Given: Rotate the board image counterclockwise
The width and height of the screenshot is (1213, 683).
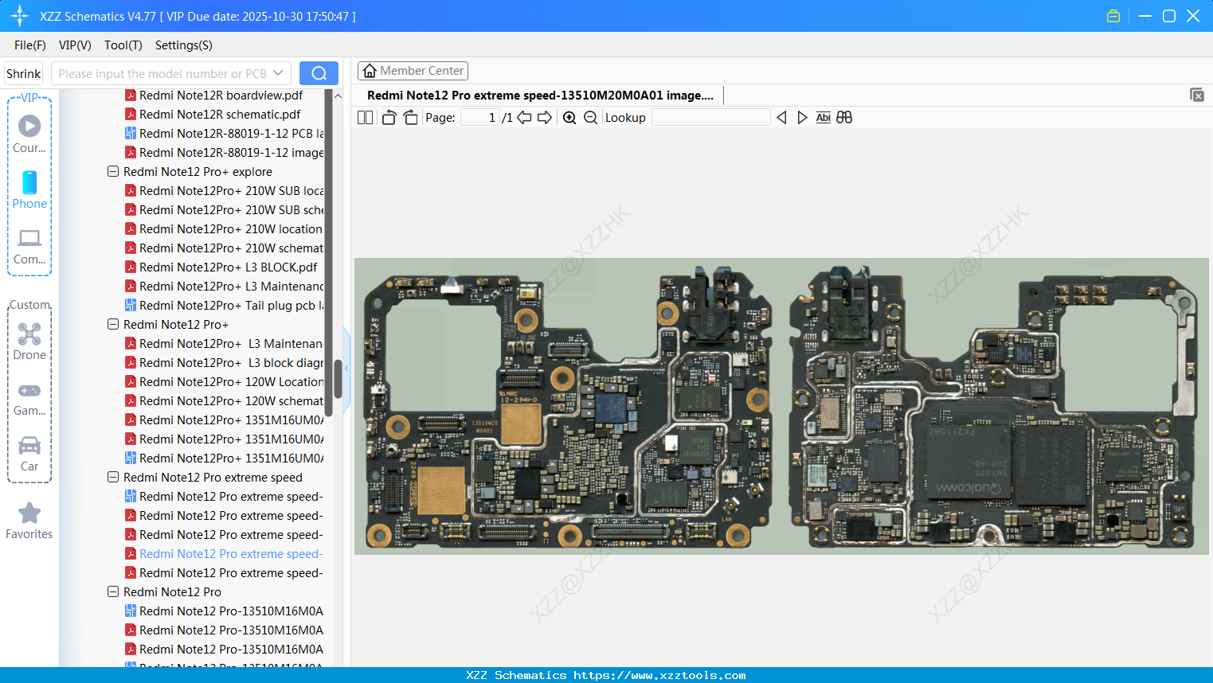Looking at the screenshot, I should pos(388,117).
